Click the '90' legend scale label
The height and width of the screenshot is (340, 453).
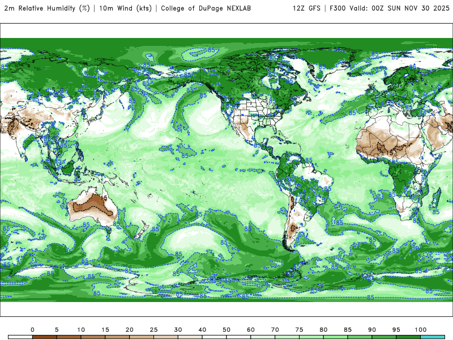[x=372, y=330]
